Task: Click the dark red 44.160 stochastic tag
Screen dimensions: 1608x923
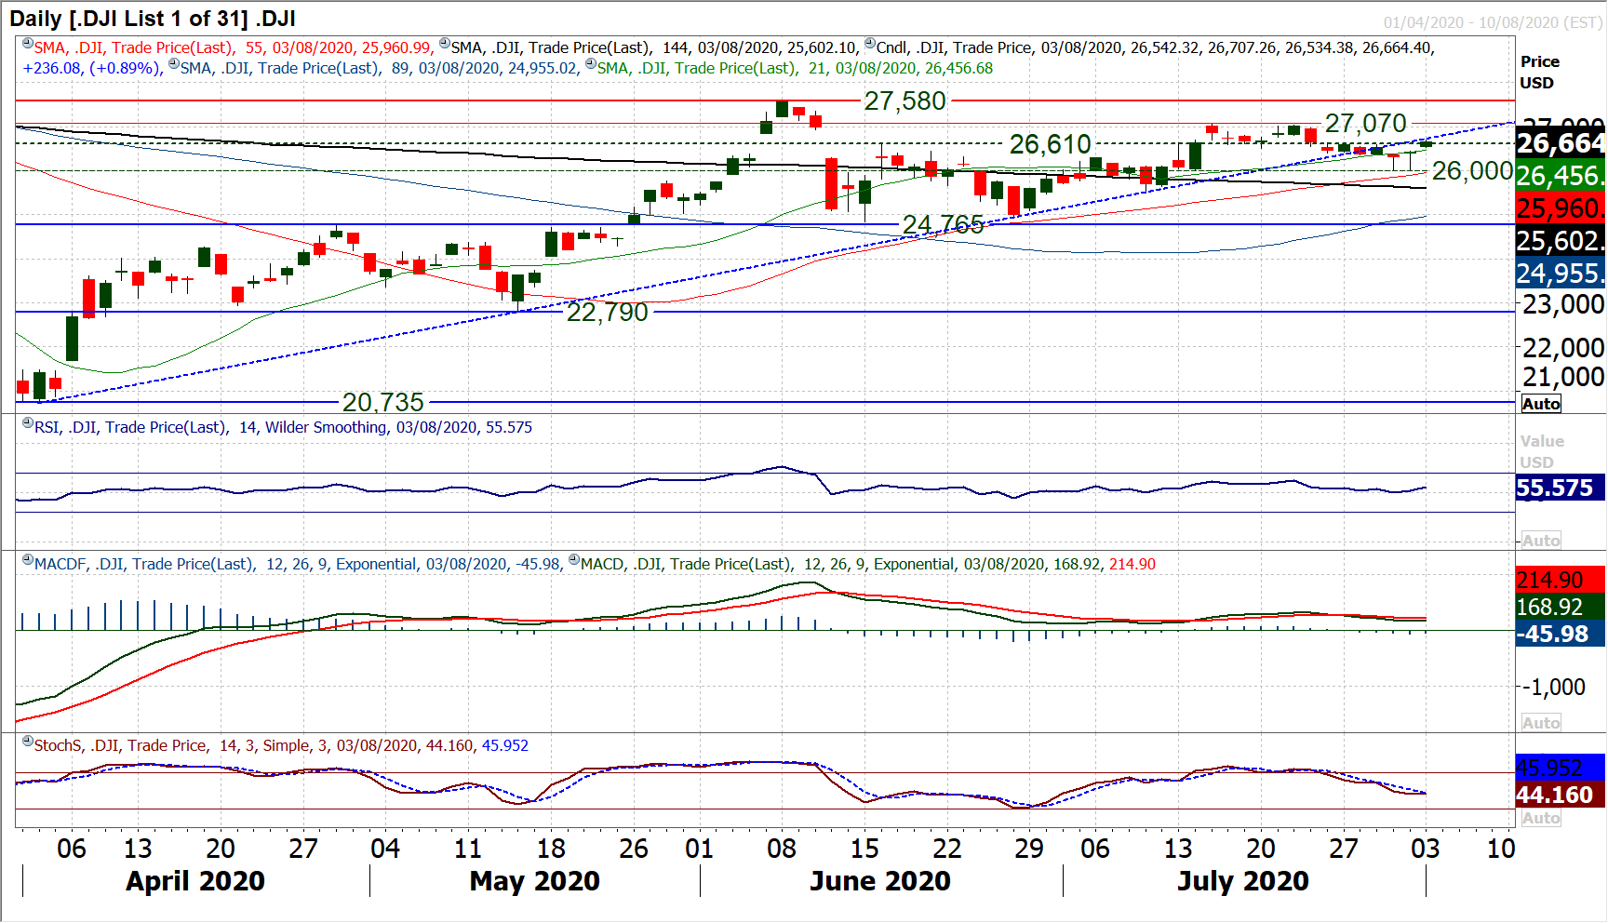Action: 1561,795
